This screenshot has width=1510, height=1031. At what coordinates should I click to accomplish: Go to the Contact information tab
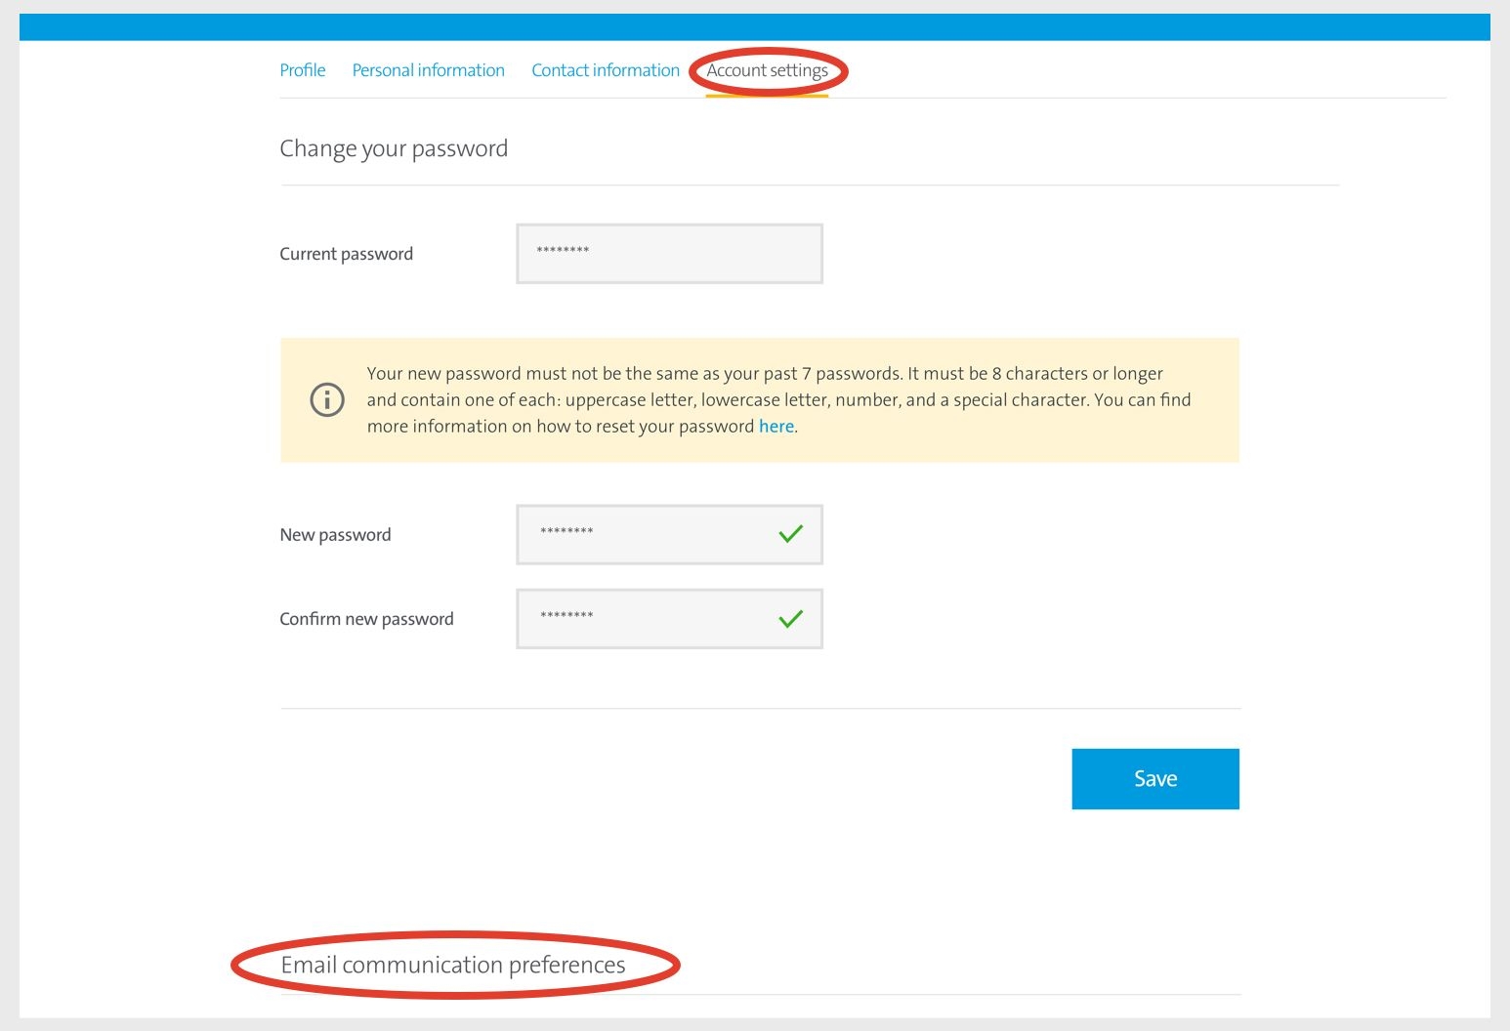(x=606, y=70)
